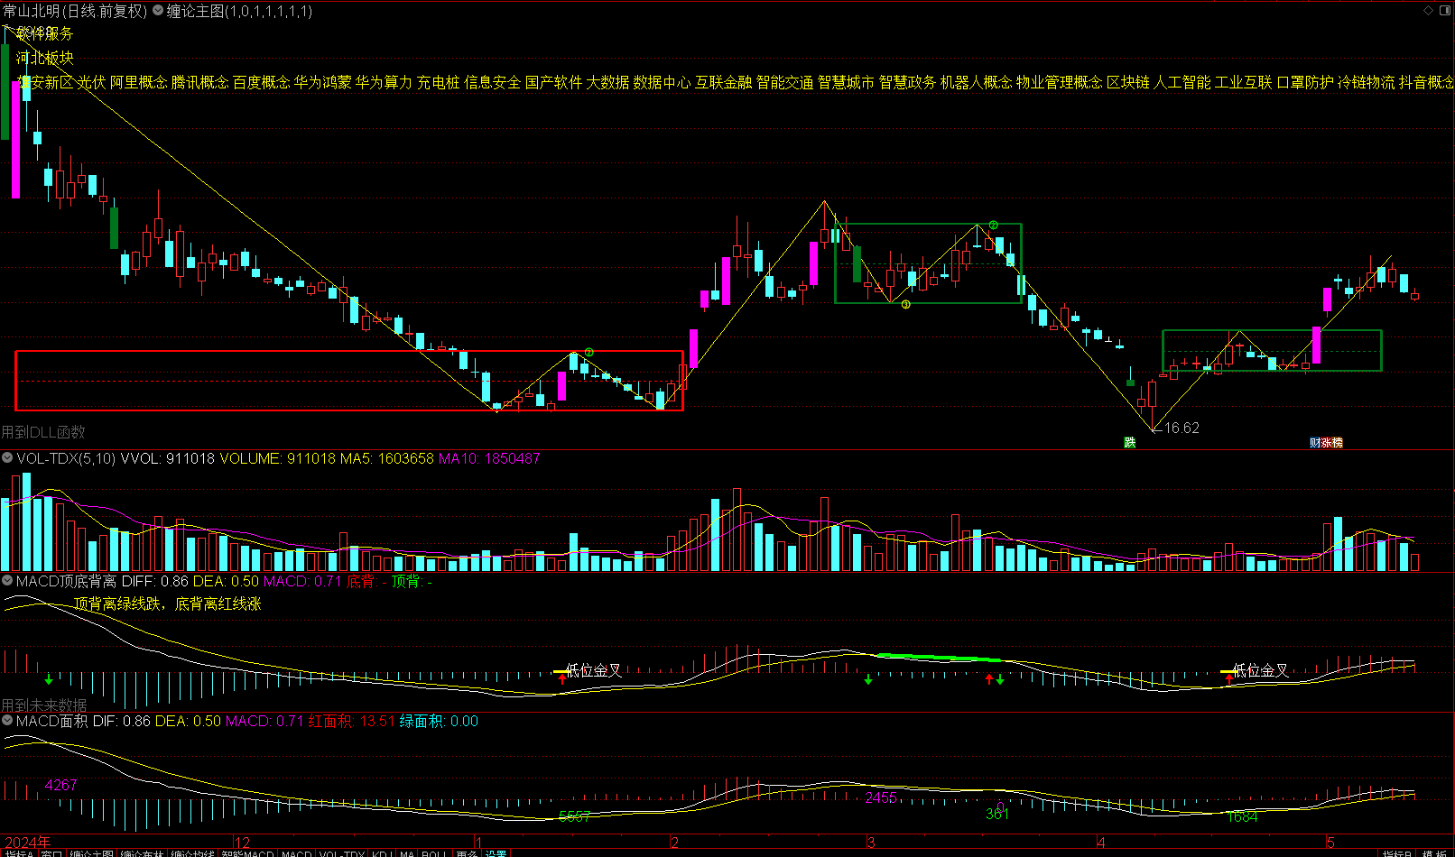The image size is (1455, 857).
Task: Click the green down arrow in the MACD panel's left edge
Action: click(49, 678)
